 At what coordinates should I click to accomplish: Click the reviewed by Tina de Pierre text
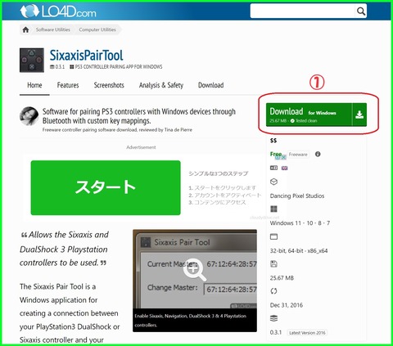click(165, 130)
